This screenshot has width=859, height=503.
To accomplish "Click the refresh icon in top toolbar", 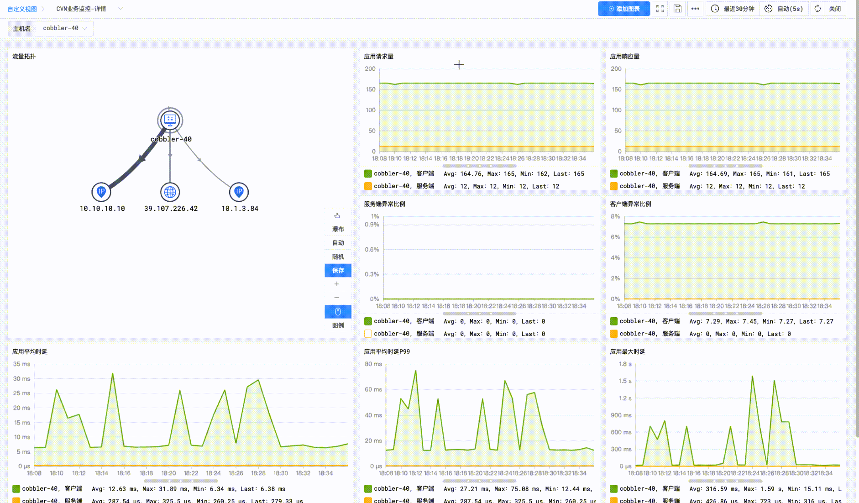I will pos(817,9).
